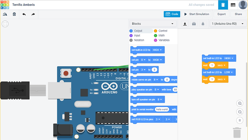
Task: Select the Arduino ATmega microcontroller chip
Action: pyautogui.click(x=112, y=118)
